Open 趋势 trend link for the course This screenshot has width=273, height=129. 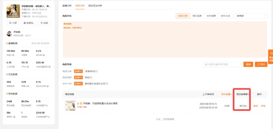tap(256, 106)
